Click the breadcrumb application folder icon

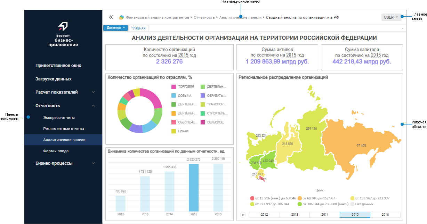pos(121,17)
